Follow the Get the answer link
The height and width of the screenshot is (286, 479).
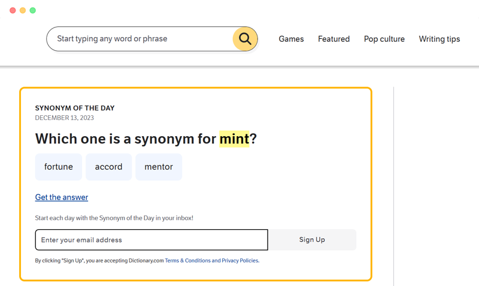pyautogui.click(x=62, y=198)
